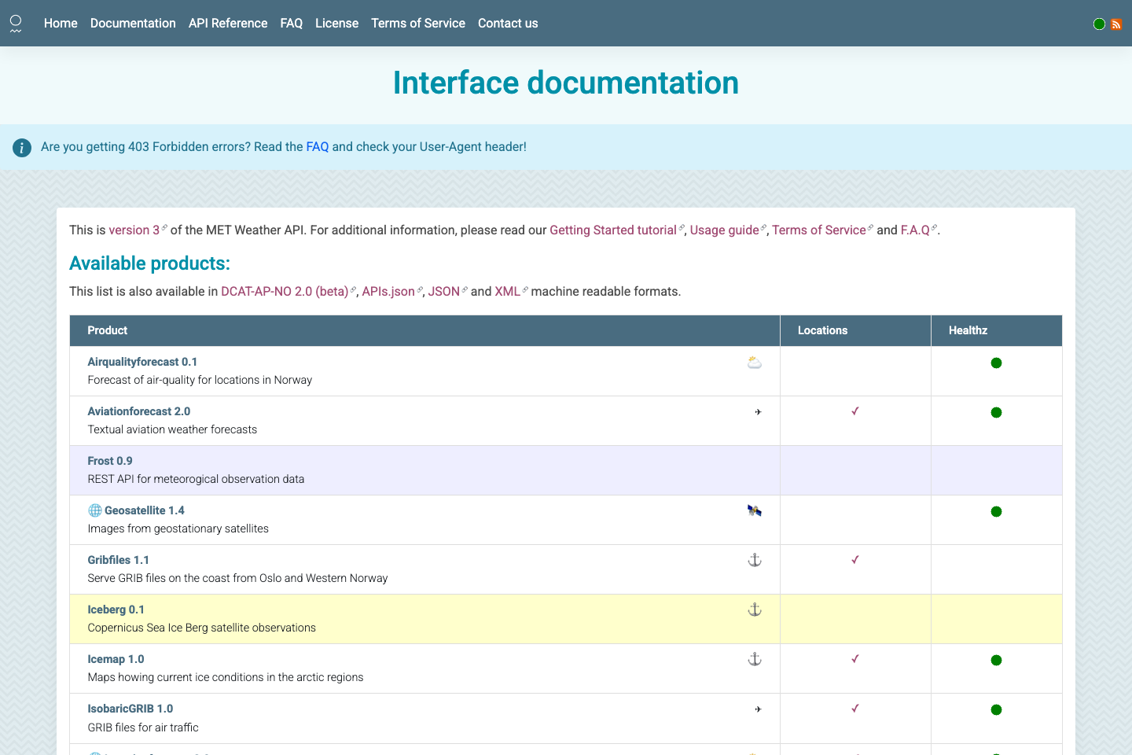This screenshot has height=755, width=1132.
Task: Click the MET weather logo
Action: [x=16, y=24]
